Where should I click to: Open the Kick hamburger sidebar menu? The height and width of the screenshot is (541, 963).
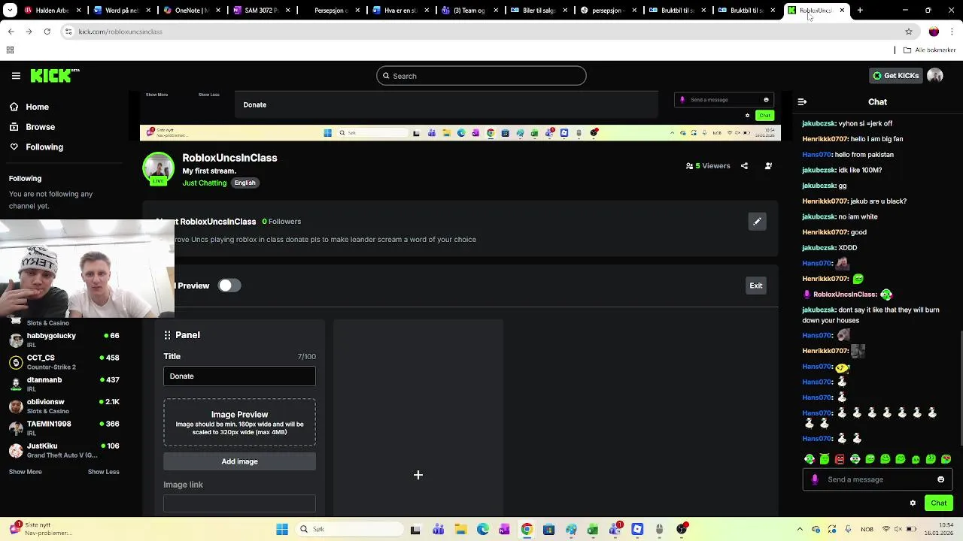tap(16, 76)
